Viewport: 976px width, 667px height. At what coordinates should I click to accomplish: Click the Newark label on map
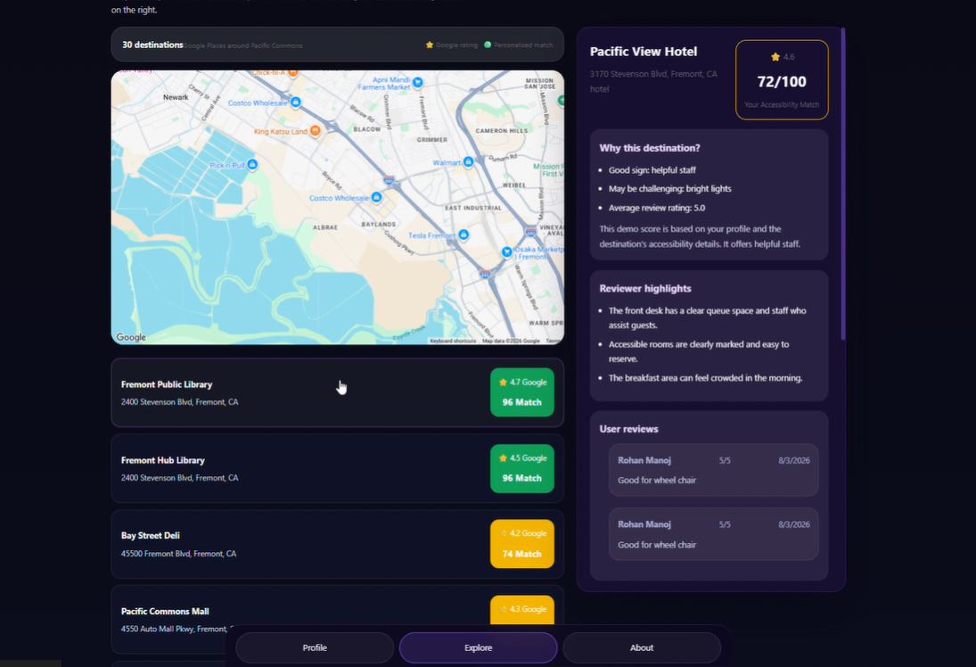coord(176,97)
